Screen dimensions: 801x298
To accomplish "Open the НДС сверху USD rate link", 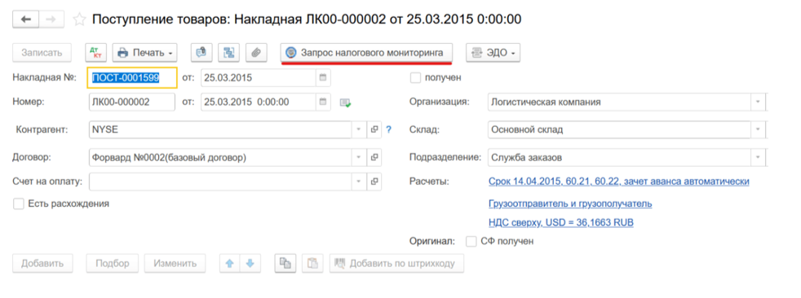I will coord(561,223).
